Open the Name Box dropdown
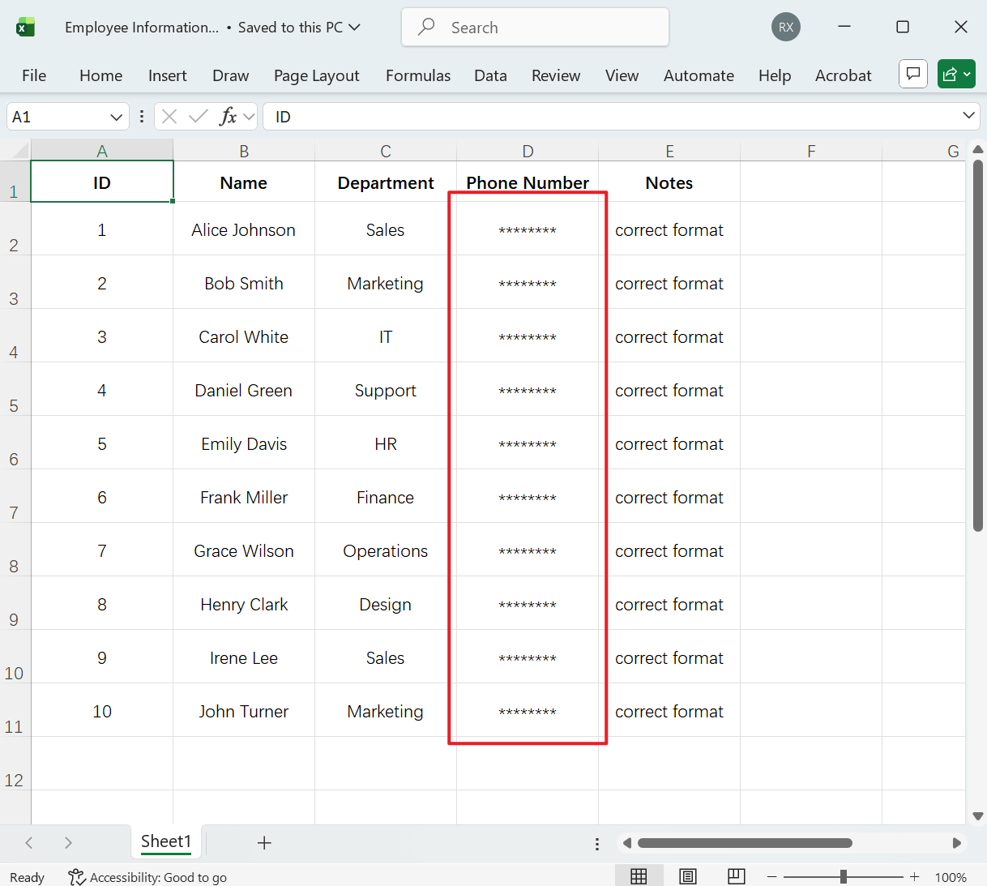Screen dimensions: 987x886 [x=116, y=116]
